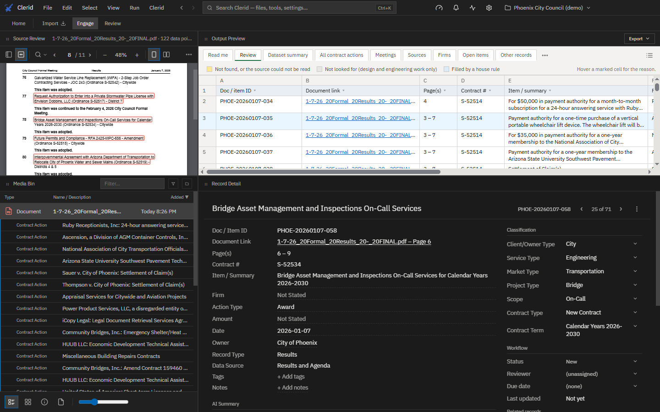This screenshot has width=660, height=412.
Task: Open the Project Type dropdown
Action: click(601, 285)
